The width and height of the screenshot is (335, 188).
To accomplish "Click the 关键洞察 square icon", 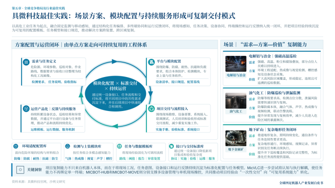I will click(x=20, y=170).
